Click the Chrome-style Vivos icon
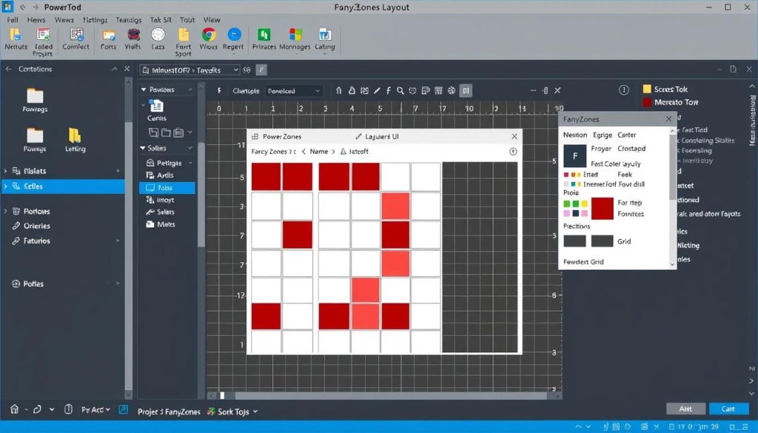 tap(209, 35)
